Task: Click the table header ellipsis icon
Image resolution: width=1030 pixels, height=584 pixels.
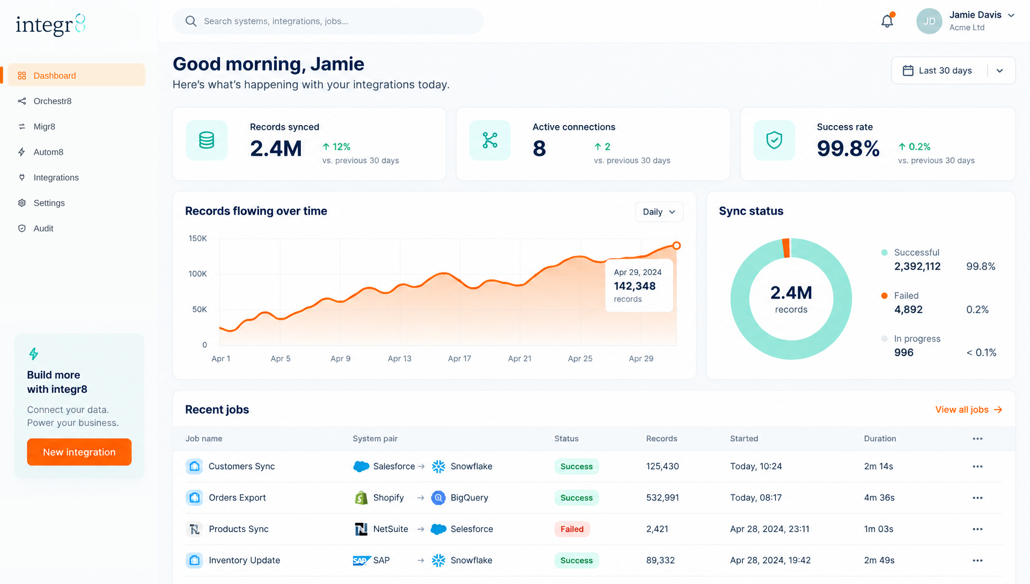Action: 977,439
